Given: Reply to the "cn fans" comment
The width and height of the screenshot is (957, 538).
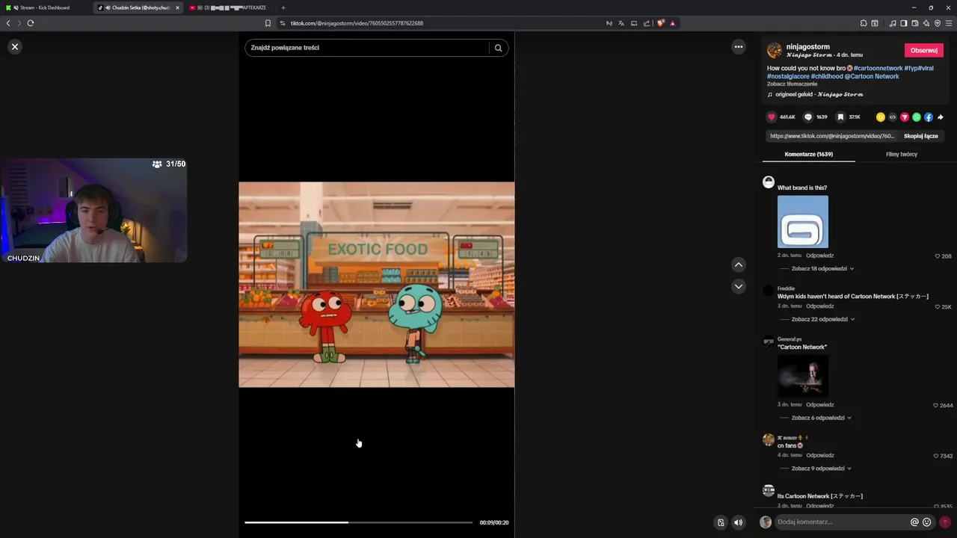Looking at the screenshot, I should coord(819,455).
